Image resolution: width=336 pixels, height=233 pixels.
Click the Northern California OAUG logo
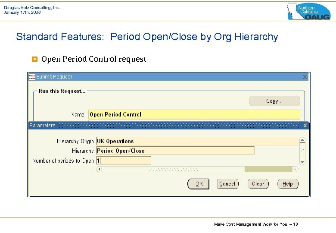point(309,11)
